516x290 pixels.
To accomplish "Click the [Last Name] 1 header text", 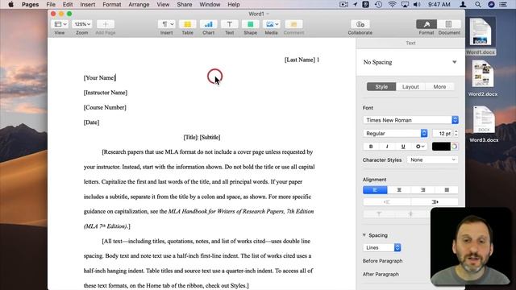I will tap(302, 60).
